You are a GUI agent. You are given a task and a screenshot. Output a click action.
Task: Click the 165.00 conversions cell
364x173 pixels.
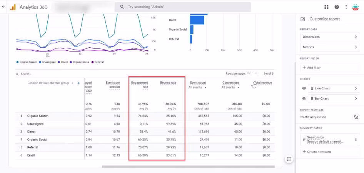pyautogui.click(x=237, y=116)
